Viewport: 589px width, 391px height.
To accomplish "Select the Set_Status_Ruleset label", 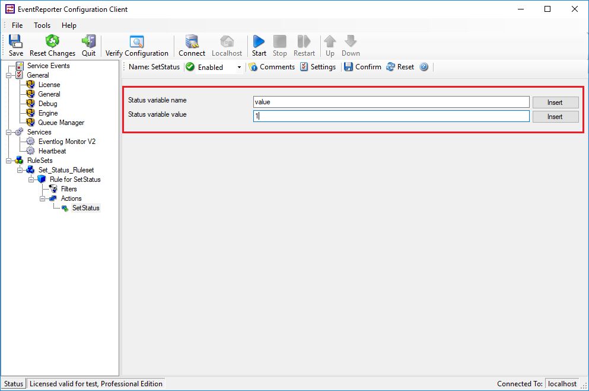I will (x=66, y=170).
